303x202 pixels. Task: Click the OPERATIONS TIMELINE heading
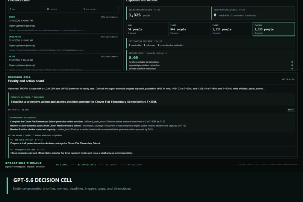click(23, 163)
